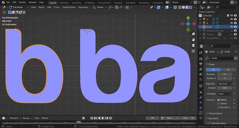Toggle show gizmo button
The height and width of the screenshot is (128, 239).
(x=159, y=7)
